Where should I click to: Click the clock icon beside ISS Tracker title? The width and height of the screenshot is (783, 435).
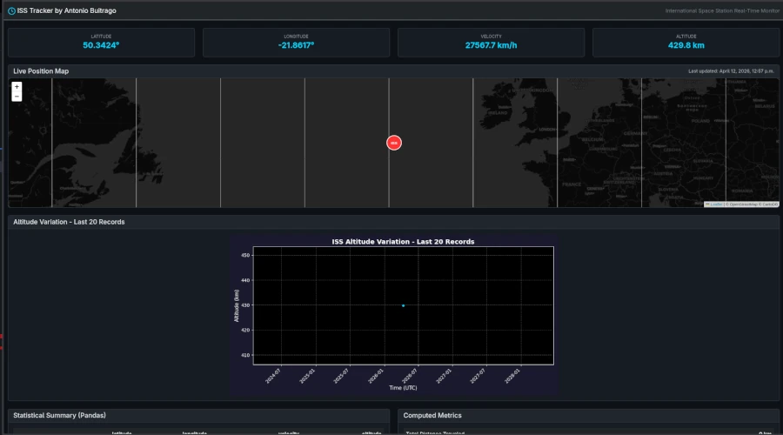point(11,11)
